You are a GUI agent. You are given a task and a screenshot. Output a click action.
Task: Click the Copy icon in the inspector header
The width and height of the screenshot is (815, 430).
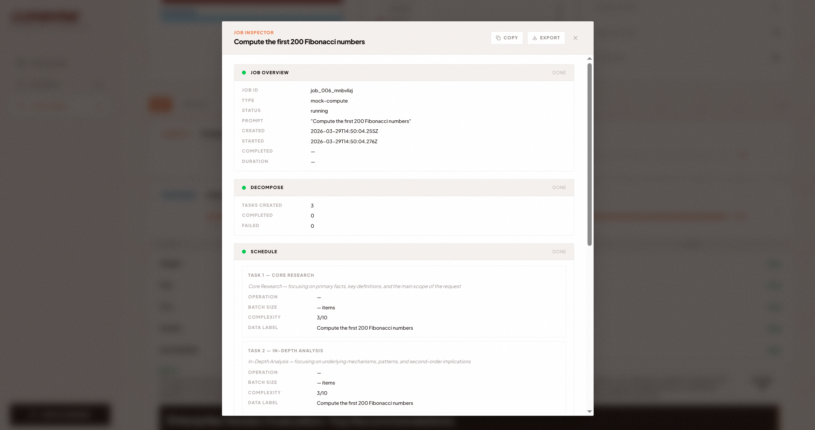point(498,38)
